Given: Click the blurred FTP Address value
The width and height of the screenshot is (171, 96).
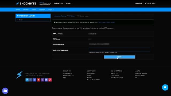Looking at the screenshot, I should pos(92,34).
